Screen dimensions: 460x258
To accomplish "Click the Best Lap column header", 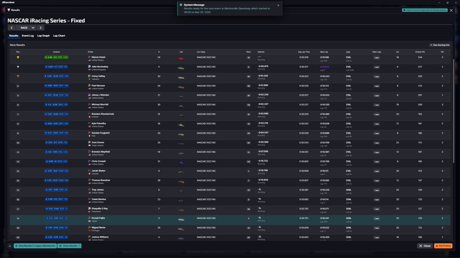I will tap(324, 52).
